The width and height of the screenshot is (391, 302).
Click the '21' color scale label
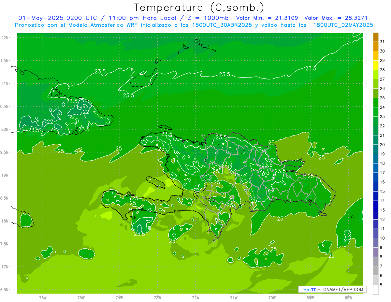(383, 135)
